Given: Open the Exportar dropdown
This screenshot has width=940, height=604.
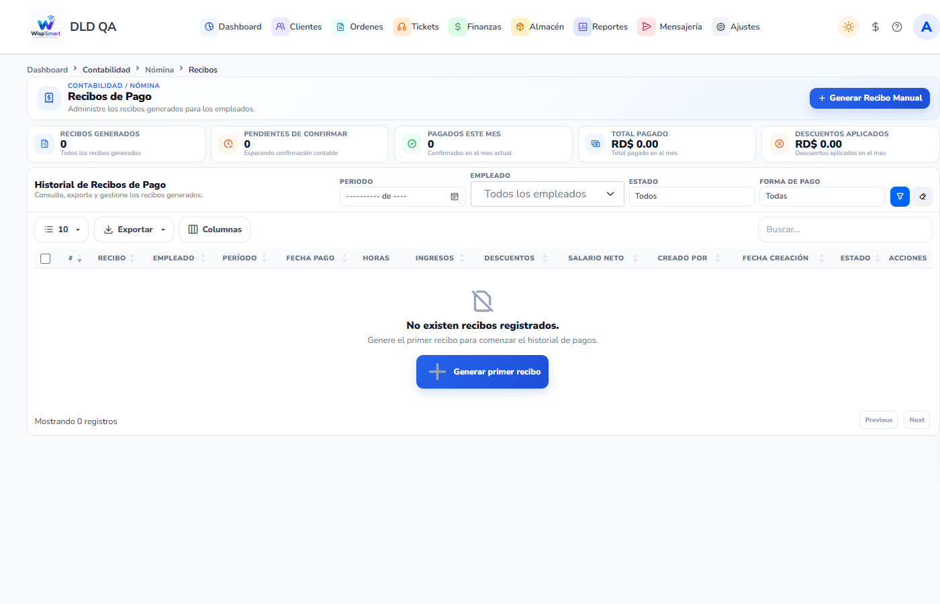Looking at the screenshot, I should (134, 230).
